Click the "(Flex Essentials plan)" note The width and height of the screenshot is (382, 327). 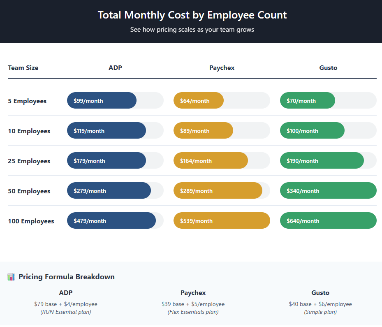(193, 312)
